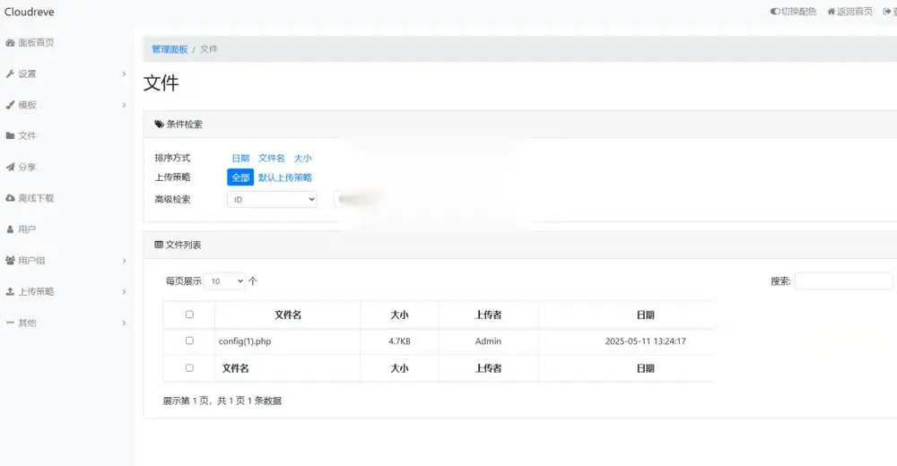Expand the 上传策略 sidebar submenu chevron
The width and height of the screenshot is (897, 466).
click(x=124, y=291)
